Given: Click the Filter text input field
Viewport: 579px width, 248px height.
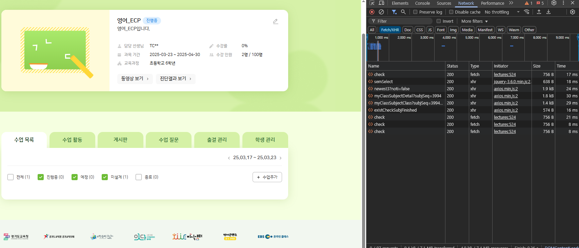Looking at the screenshot, I should pos(403,21).
